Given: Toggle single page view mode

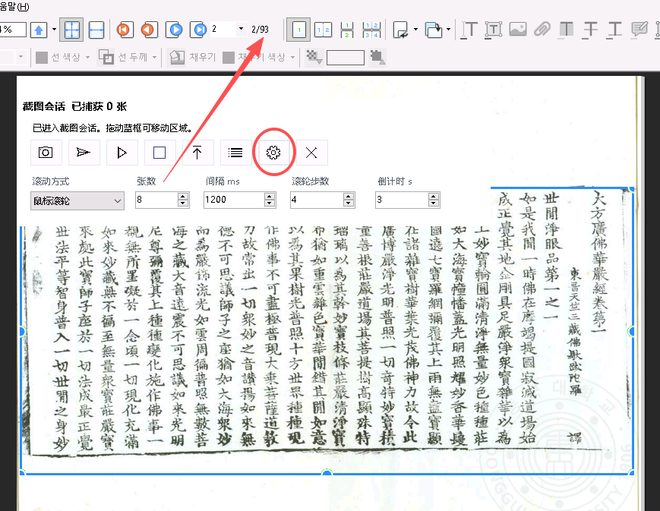Looking at the screenshot, I should [298, 29].
